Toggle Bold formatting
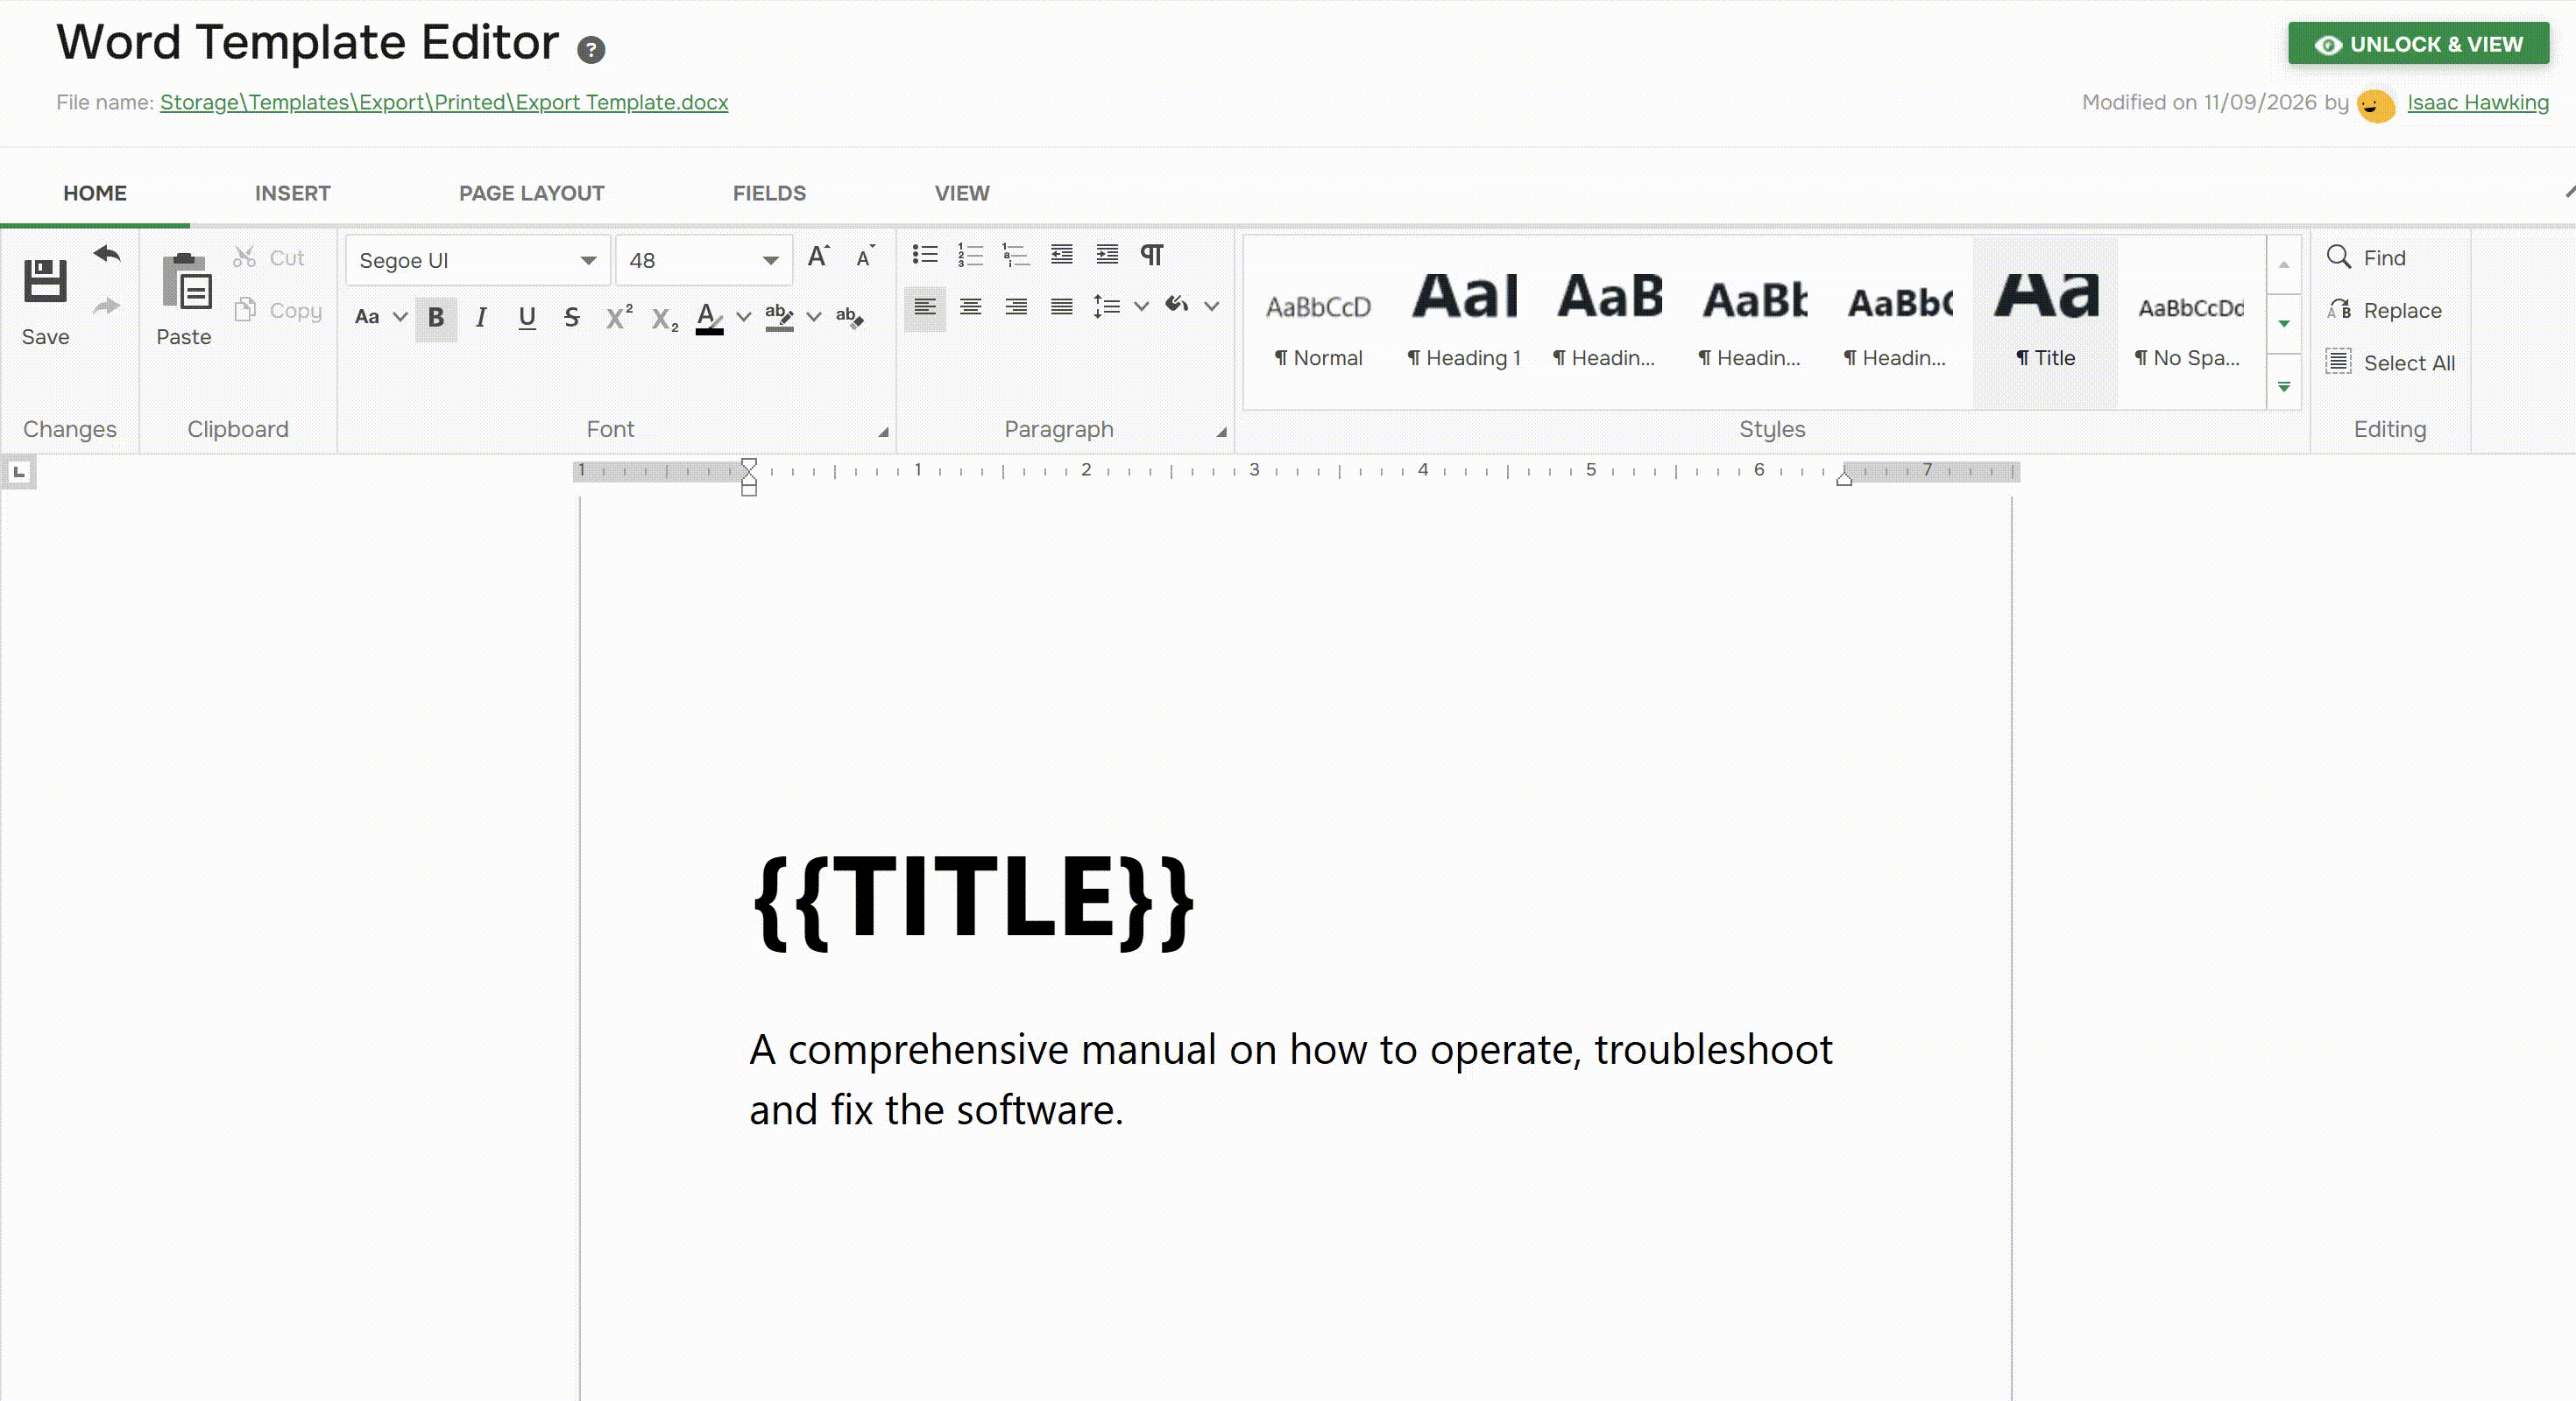 pos(436,318)
